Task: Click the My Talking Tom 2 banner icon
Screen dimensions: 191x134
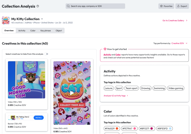Action: coord(13,118)
